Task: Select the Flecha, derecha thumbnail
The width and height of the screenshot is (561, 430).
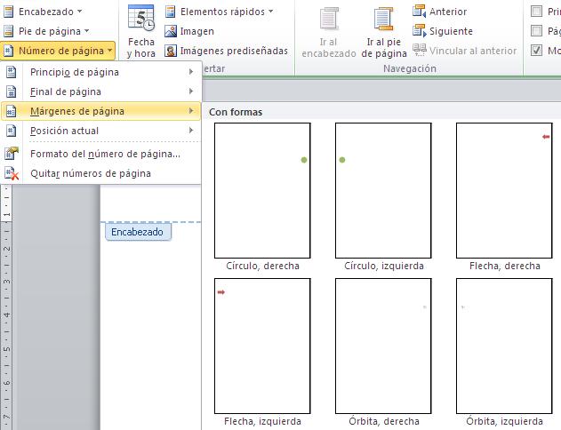Action: pyautogui.click(x=504, y=190)
